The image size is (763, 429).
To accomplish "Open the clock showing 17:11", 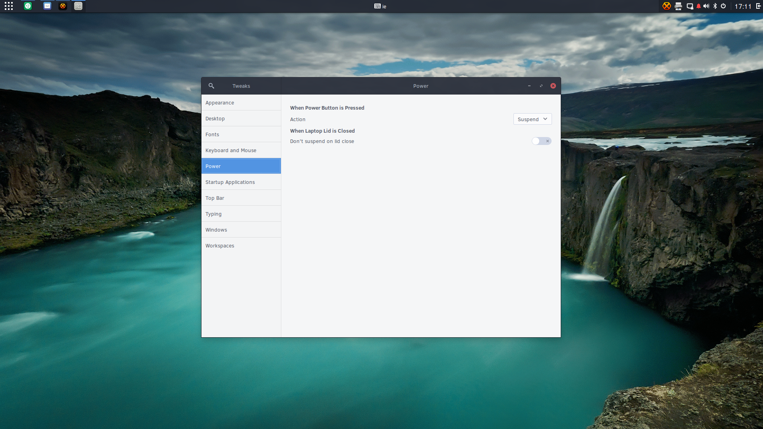I will click(743, 6).
